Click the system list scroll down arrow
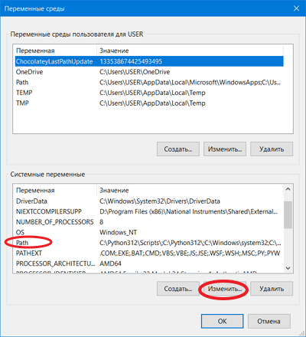The height and width of the screenshot is (337, 306). pyautogui.click(x=288, y=268)
